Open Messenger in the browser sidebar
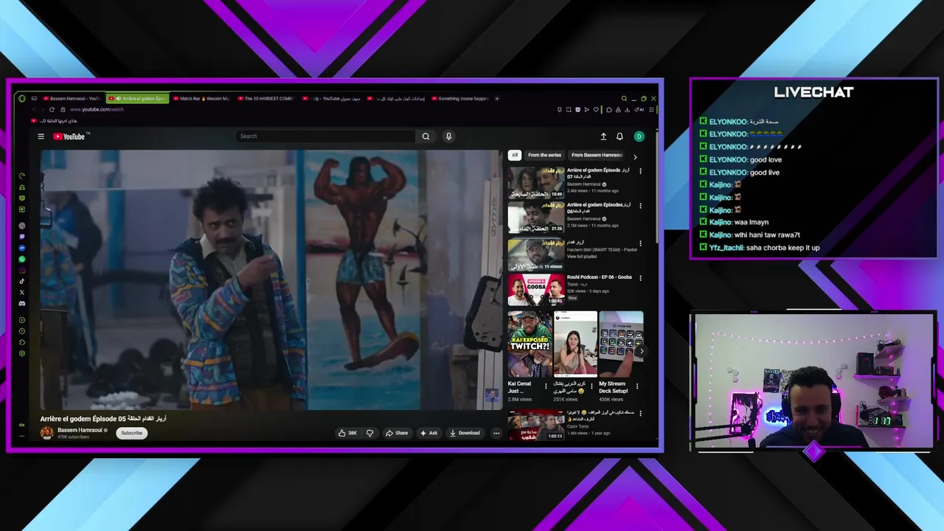Screen dimensions: 944x531 [22, 249]
